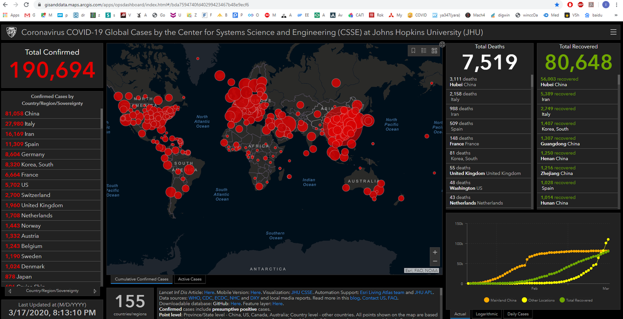Open the COVID bookmark
This screenshot has height=319, width=623.
[x=418, y=15]
